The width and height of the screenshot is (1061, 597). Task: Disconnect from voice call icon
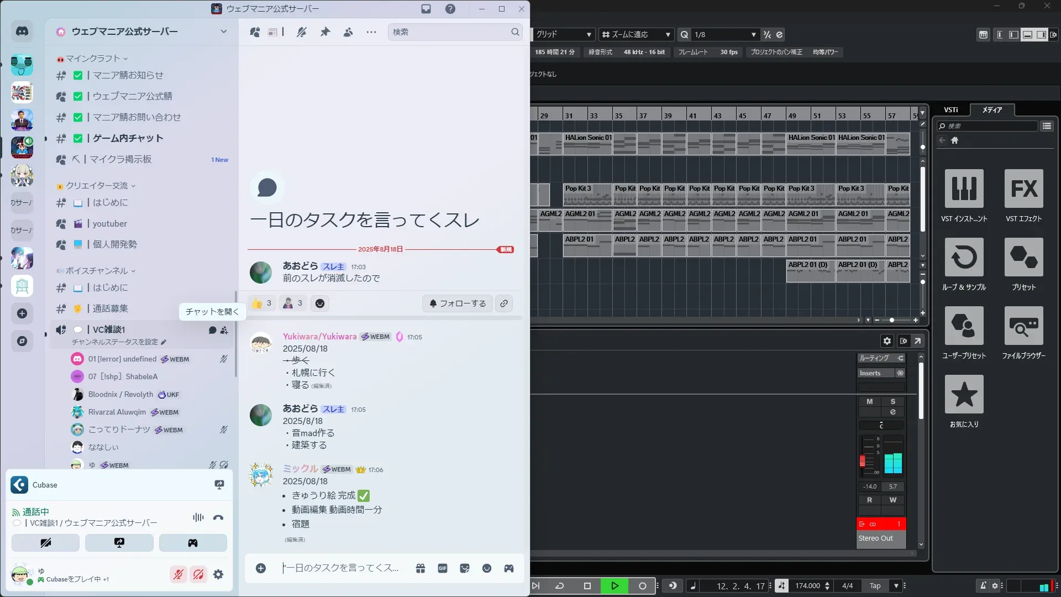click(218, 517)
